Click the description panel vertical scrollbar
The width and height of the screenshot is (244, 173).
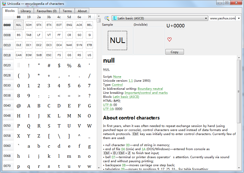click(x=239, y=92)
